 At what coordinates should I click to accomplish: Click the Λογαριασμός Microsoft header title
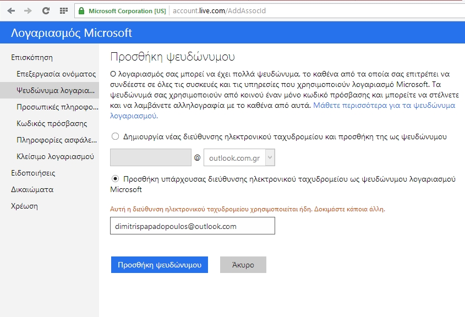coord(72,33)
